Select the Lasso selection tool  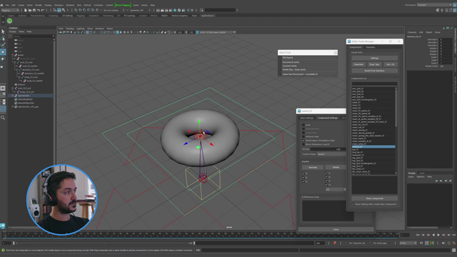pos(3,39)
